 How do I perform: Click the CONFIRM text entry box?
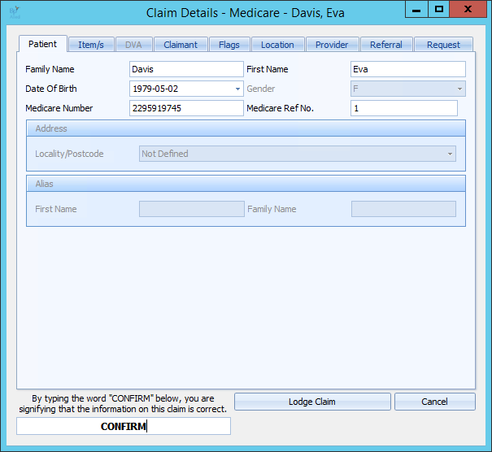[124, 426]
